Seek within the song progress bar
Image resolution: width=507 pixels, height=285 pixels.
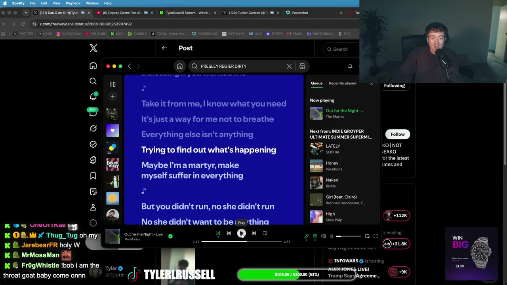(x=241, y=241)
